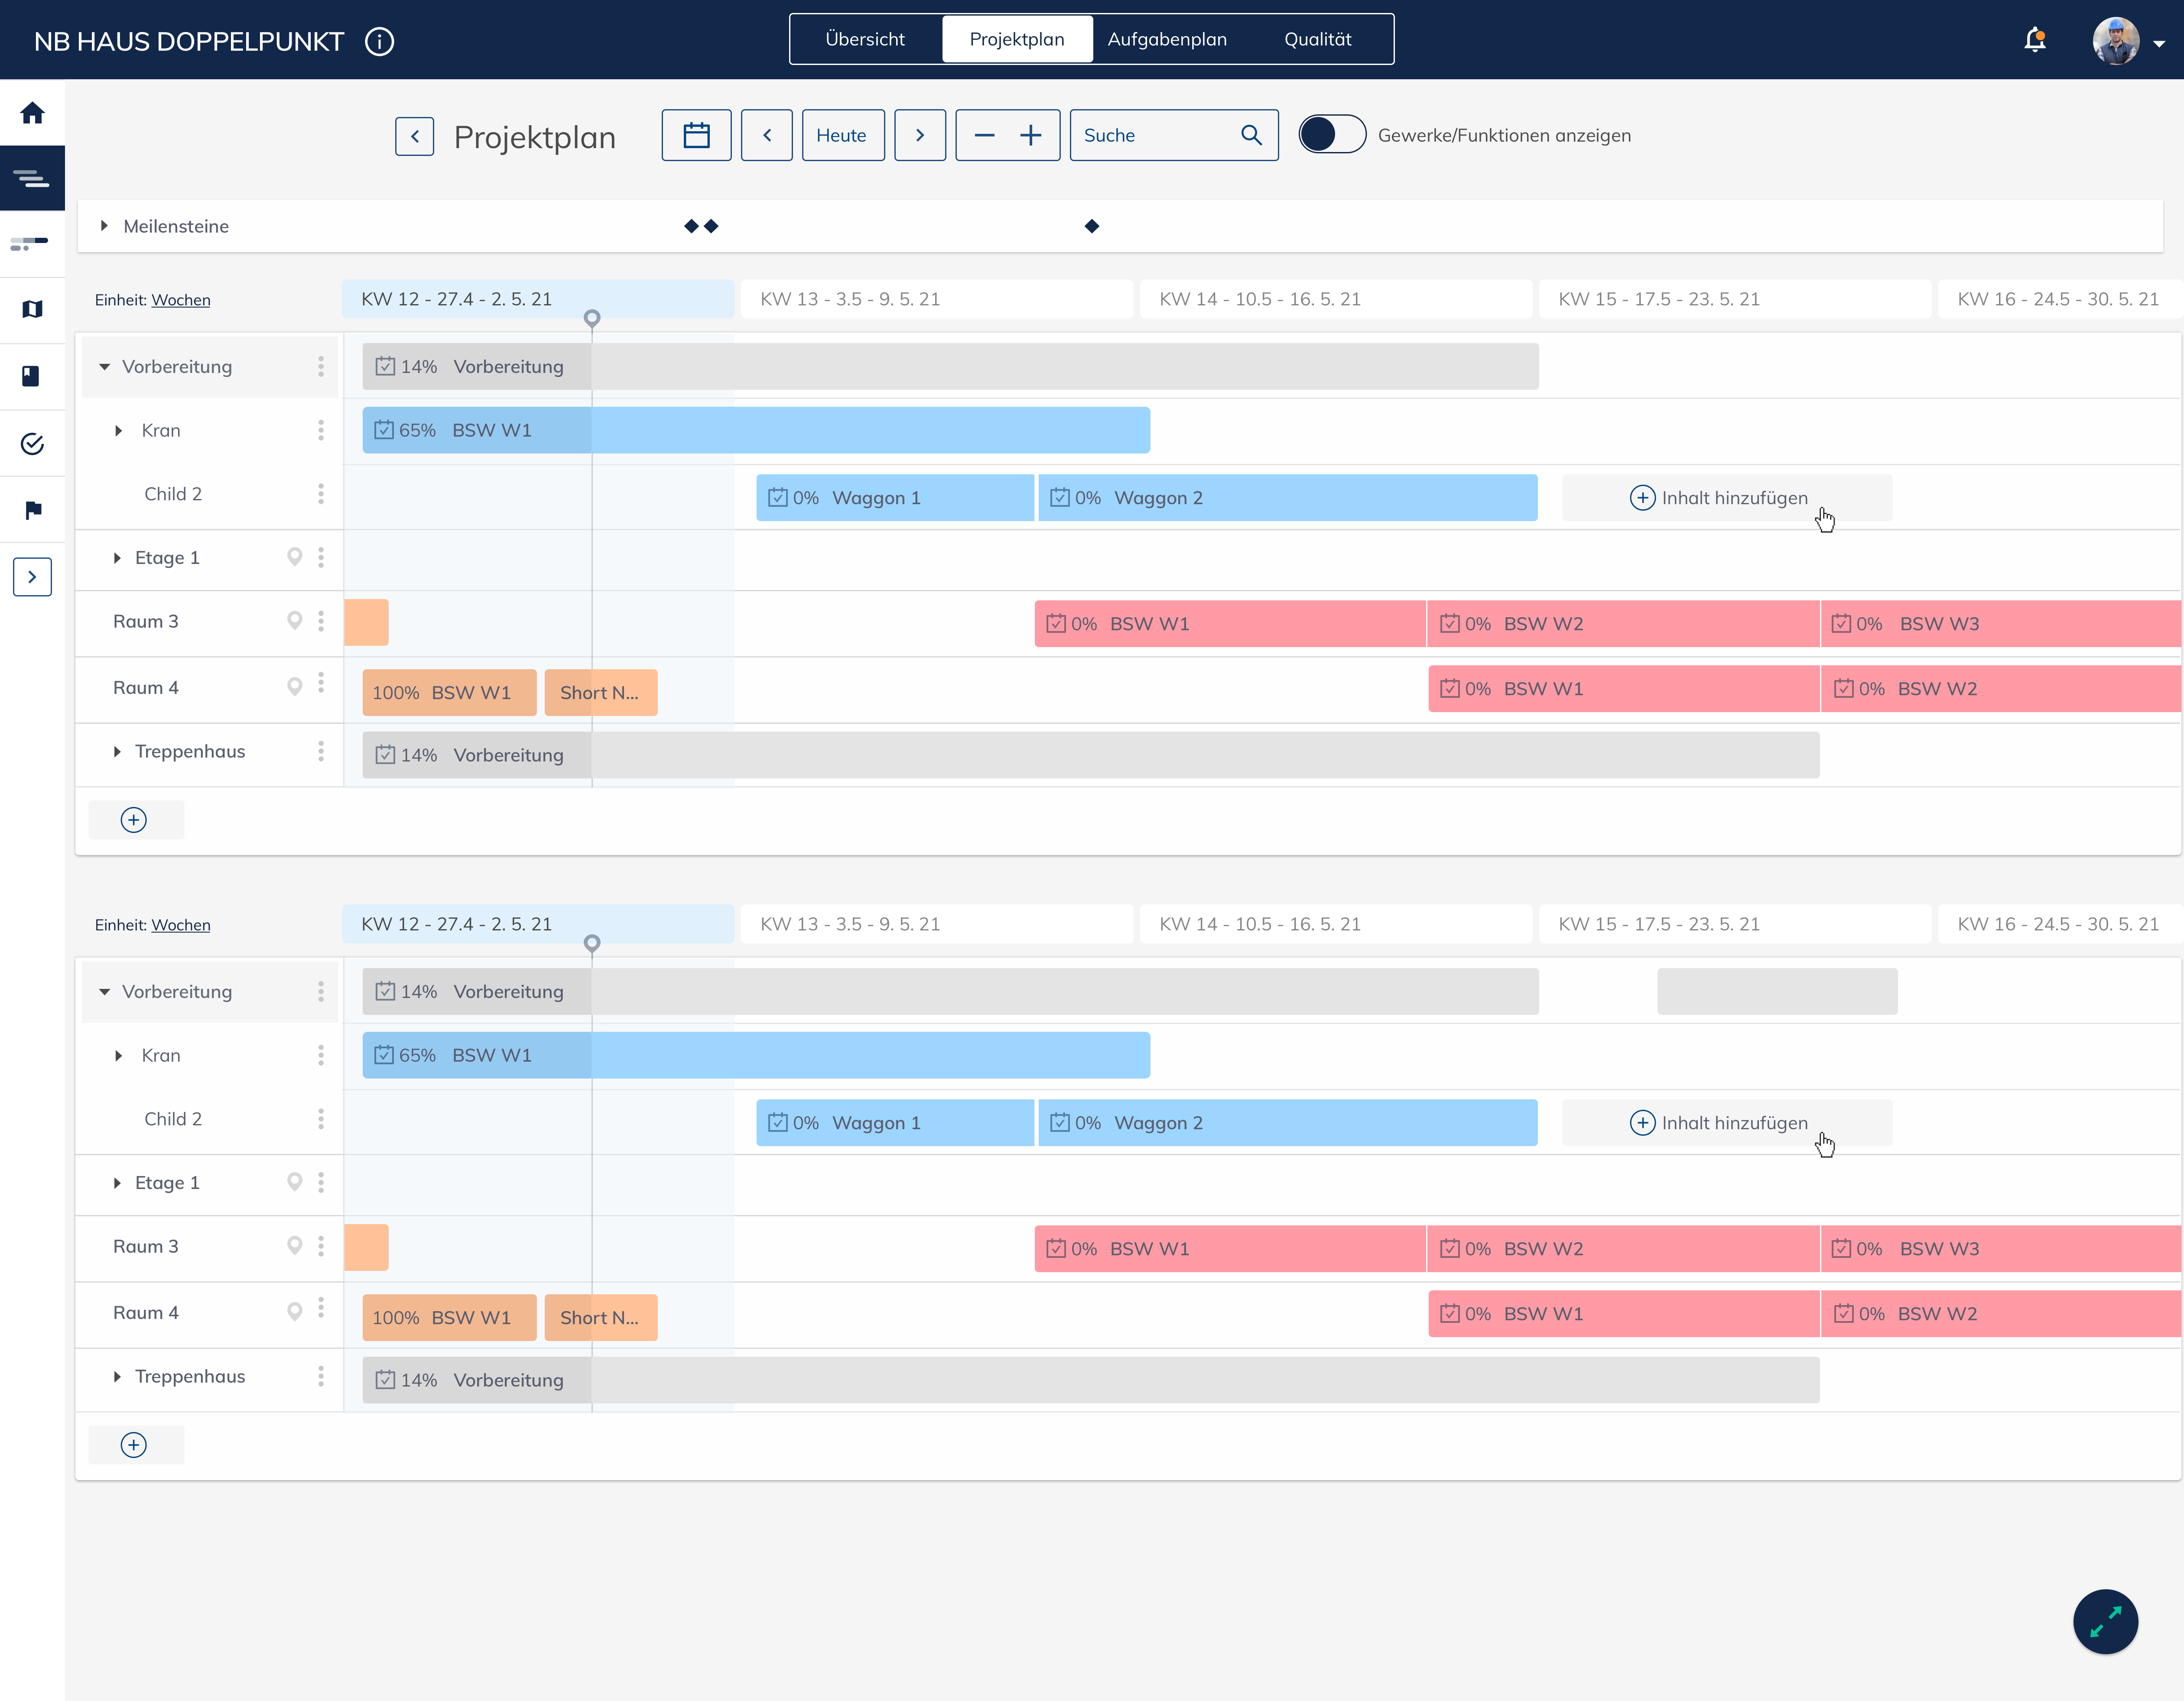Viewport: 2184px width, 1701px height.
Task: Open the book icon in the sidebar
Action: click(31, 376)
